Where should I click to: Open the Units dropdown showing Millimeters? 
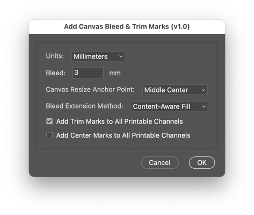tap(98, 56)
